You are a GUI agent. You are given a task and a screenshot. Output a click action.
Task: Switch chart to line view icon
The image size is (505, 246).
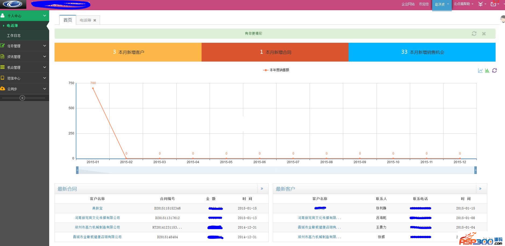tap(480, 70)
